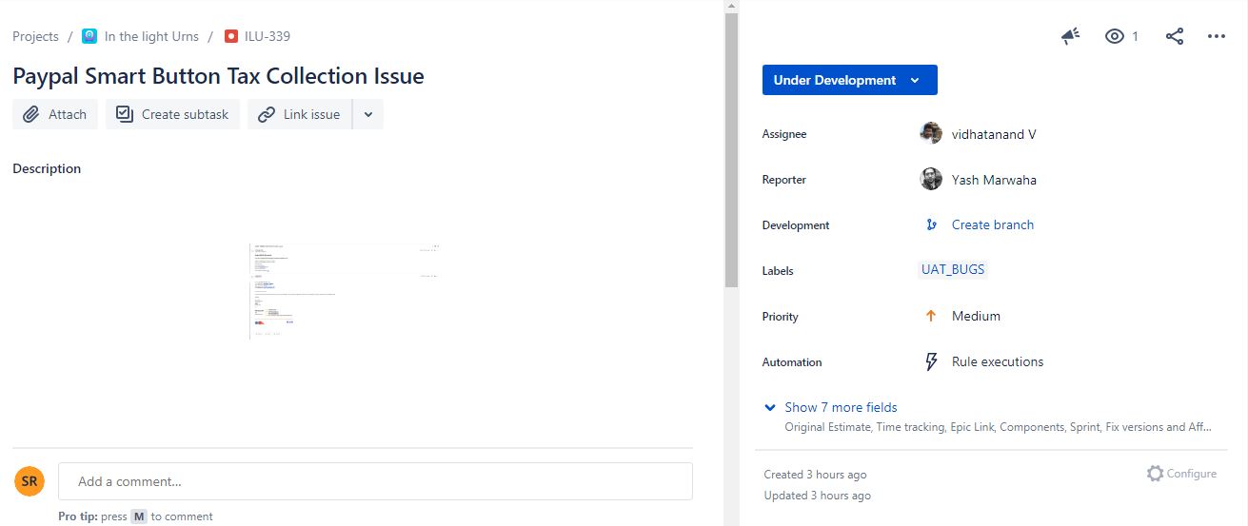Screen dimensions: 1248x526
Task: Click Created 3 hours ago text
Action: click(x=815, y=475)
